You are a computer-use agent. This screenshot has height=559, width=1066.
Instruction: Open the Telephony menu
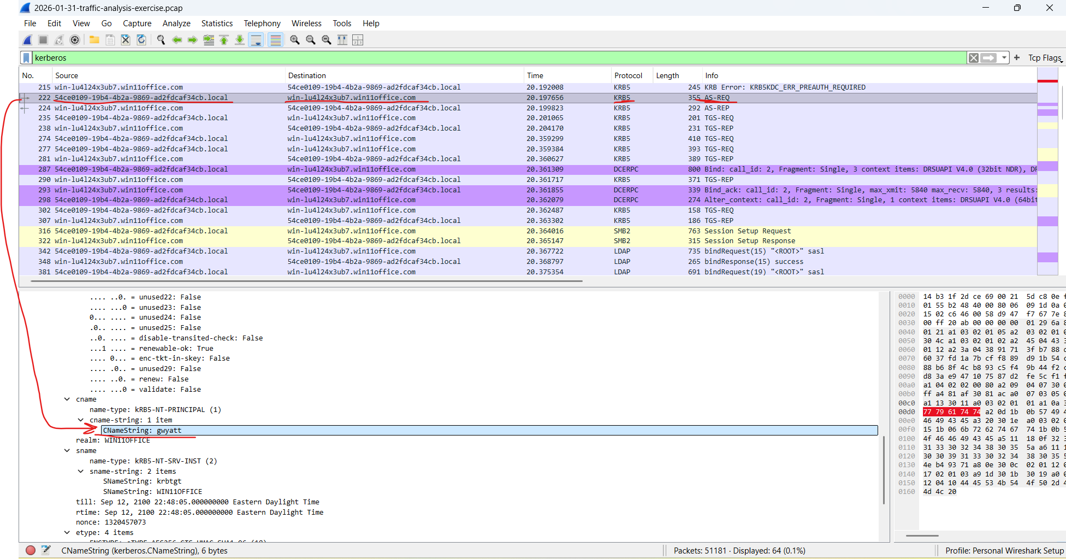pyautogui.click(x=262, y=23)
